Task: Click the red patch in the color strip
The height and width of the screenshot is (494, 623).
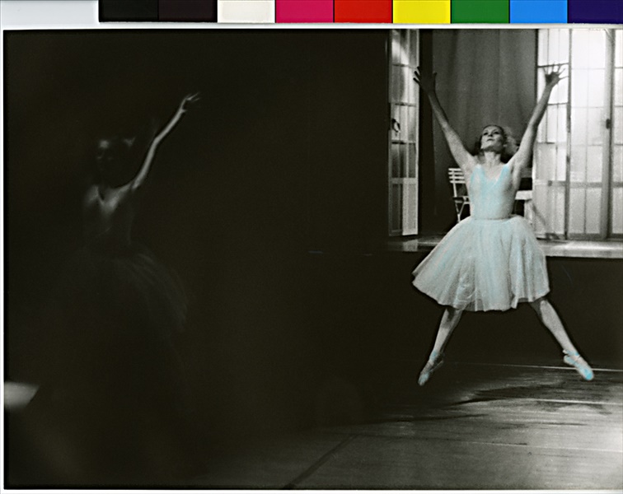Action: pyautogui.click(x=363, y=12)
